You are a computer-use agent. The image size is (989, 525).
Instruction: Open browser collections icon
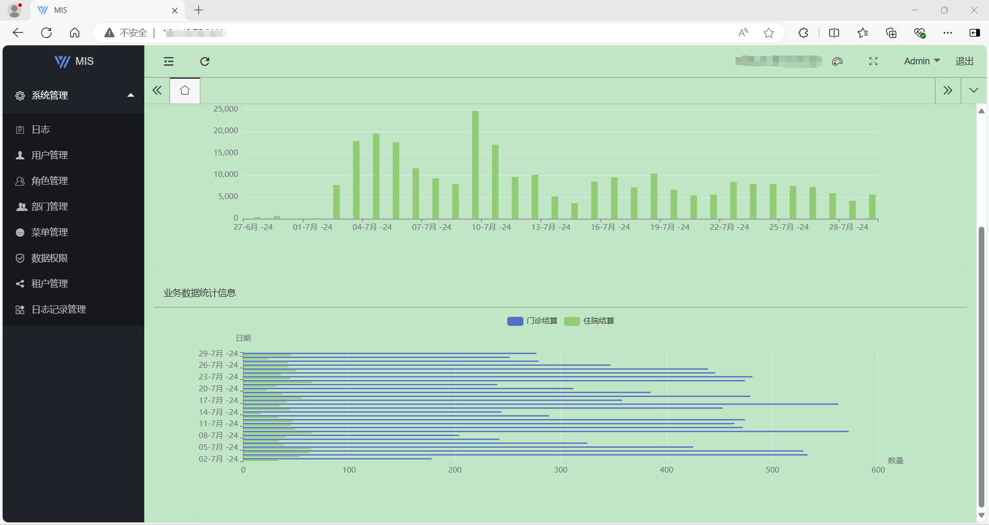891,33
